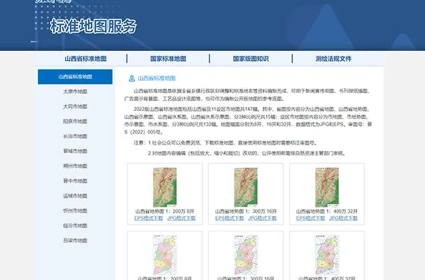Screen dimensions: 425x280
Task: Open 阳泉市地图 in the sidebar
Action: (75, 121)
